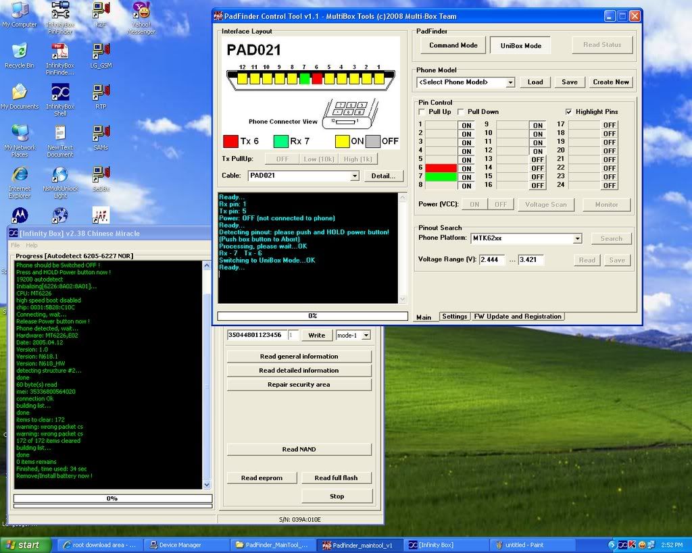This screenshot has width=692, height=553.
Task: Select the New Text Document desktop icon
Action: pyautogui.click(x=60, y=141)
